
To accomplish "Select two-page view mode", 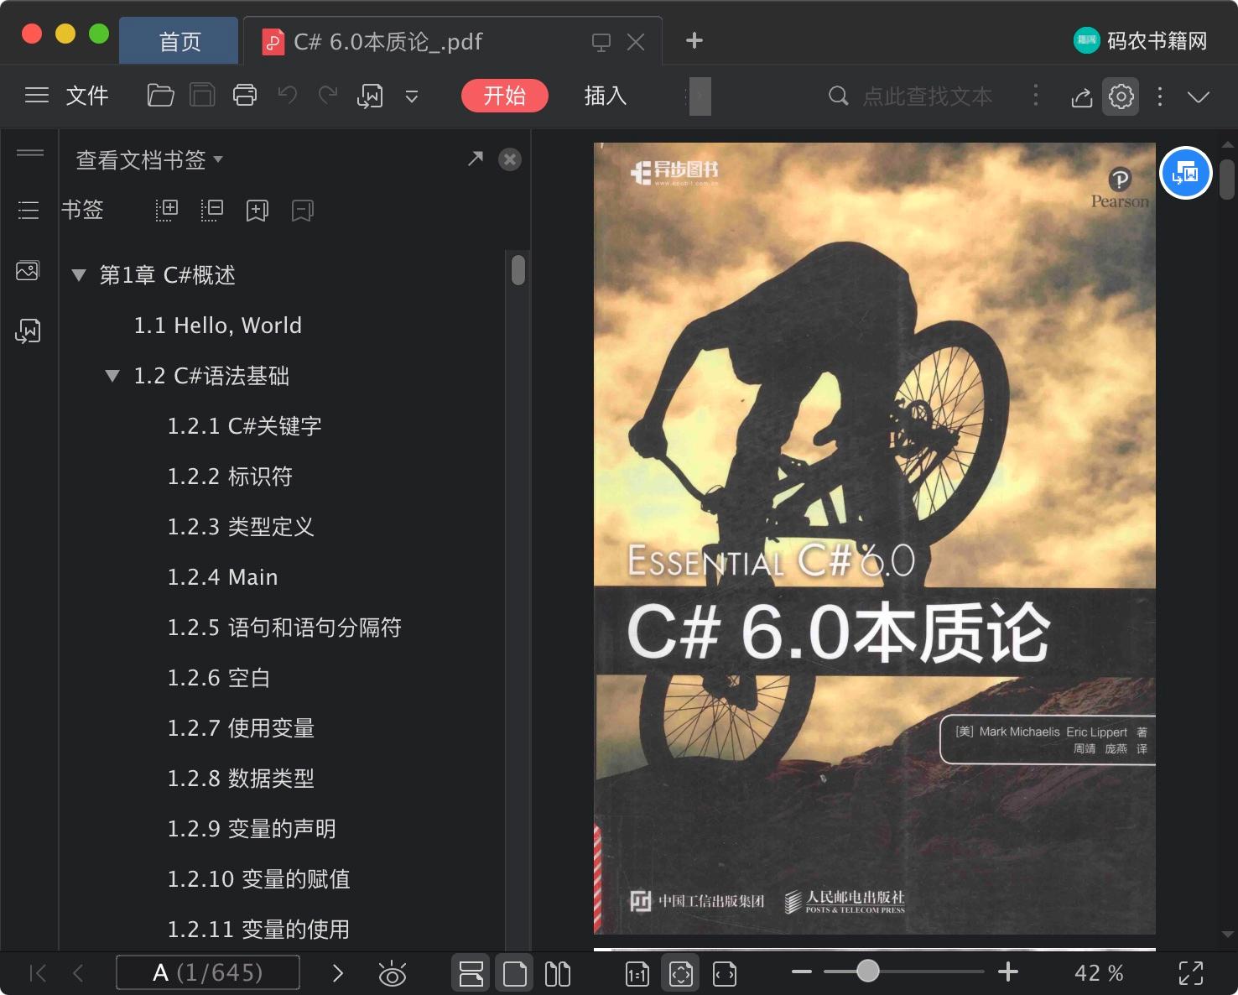I will point(558,973).
